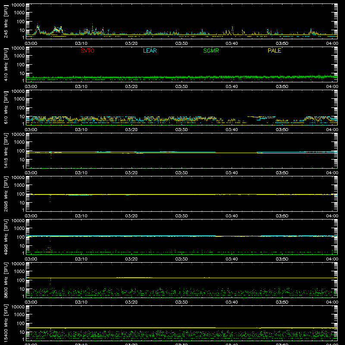
Task: Select the 610 MHz [SFU] axis title
Action: 6,108
